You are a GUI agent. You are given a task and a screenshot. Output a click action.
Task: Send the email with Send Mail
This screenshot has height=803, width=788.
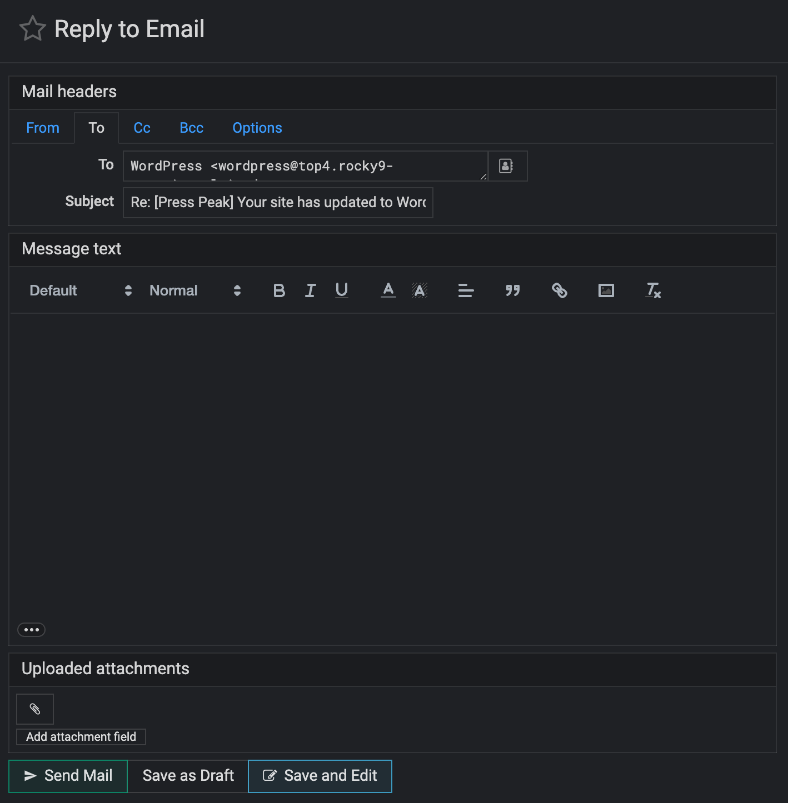click(68, 776)
